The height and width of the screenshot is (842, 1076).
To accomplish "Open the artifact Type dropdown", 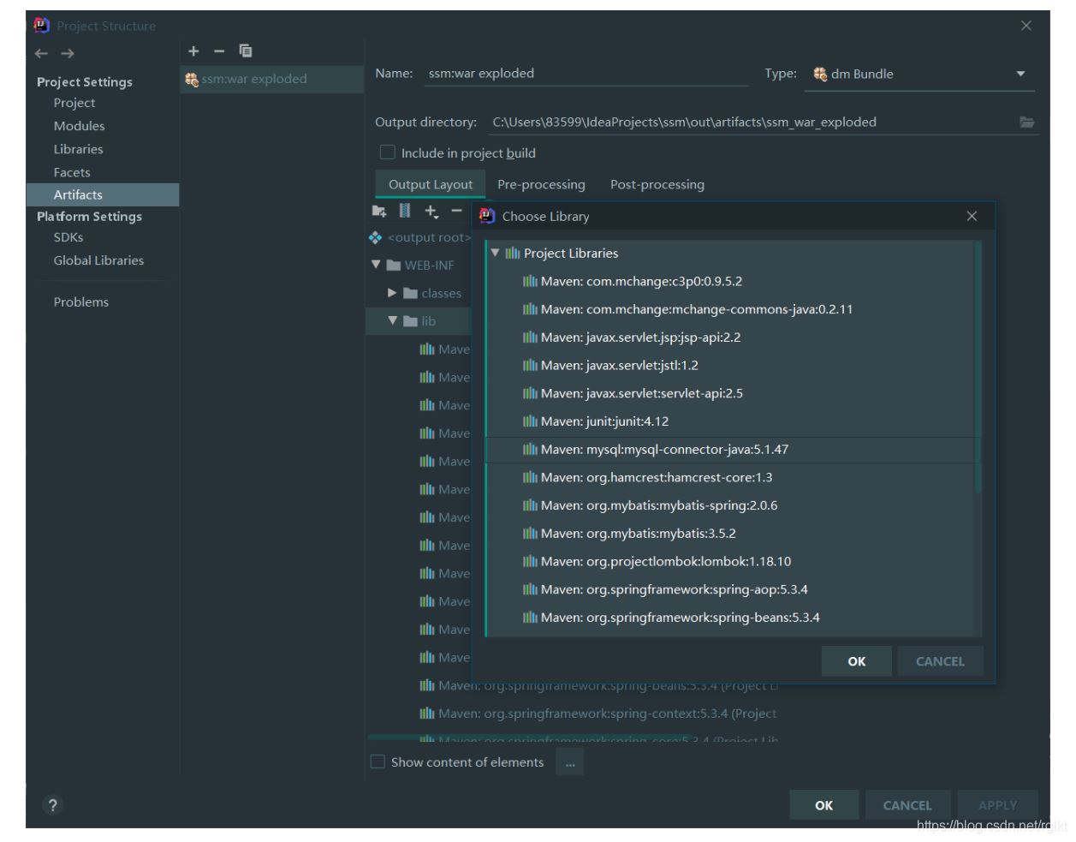I will [1020, 75].
